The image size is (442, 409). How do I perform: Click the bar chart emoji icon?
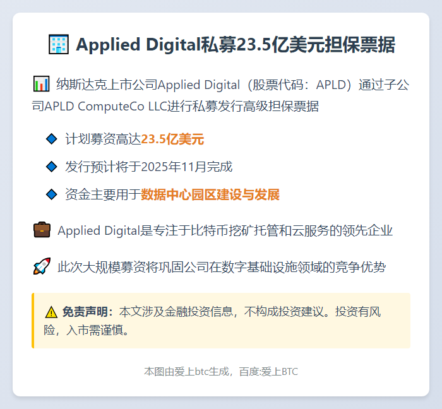click(41, 84)
